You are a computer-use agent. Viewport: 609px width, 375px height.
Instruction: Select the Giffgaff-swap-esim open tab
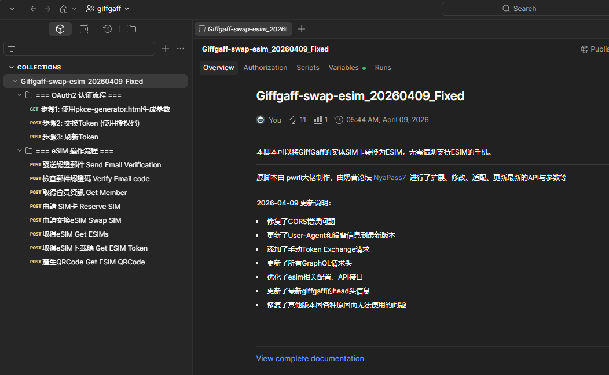pos(244,29)
